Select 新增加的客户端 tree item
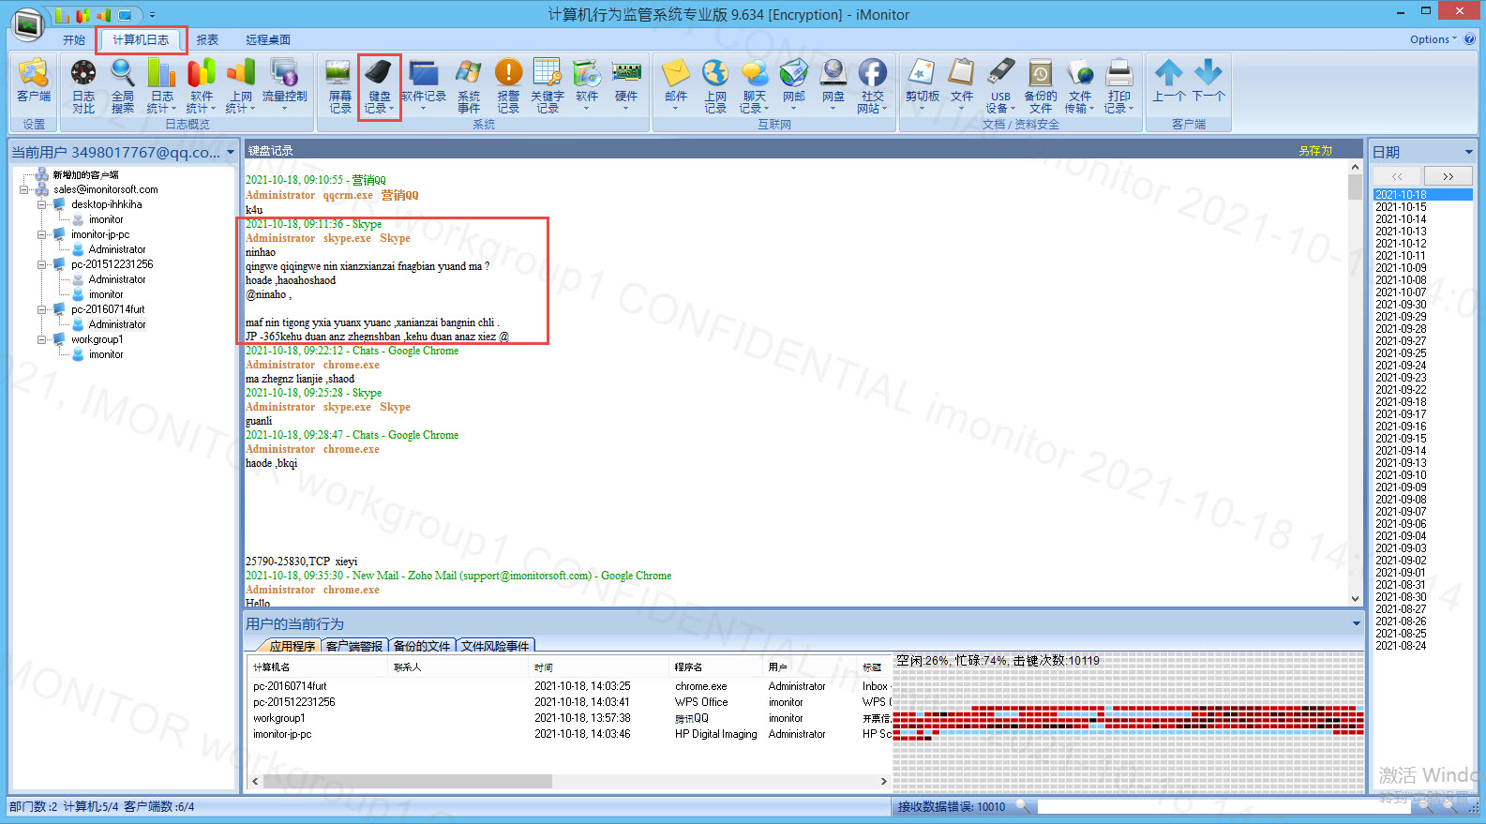The width and height of the screenshot is (1486, 824). [x=85, y=174]
